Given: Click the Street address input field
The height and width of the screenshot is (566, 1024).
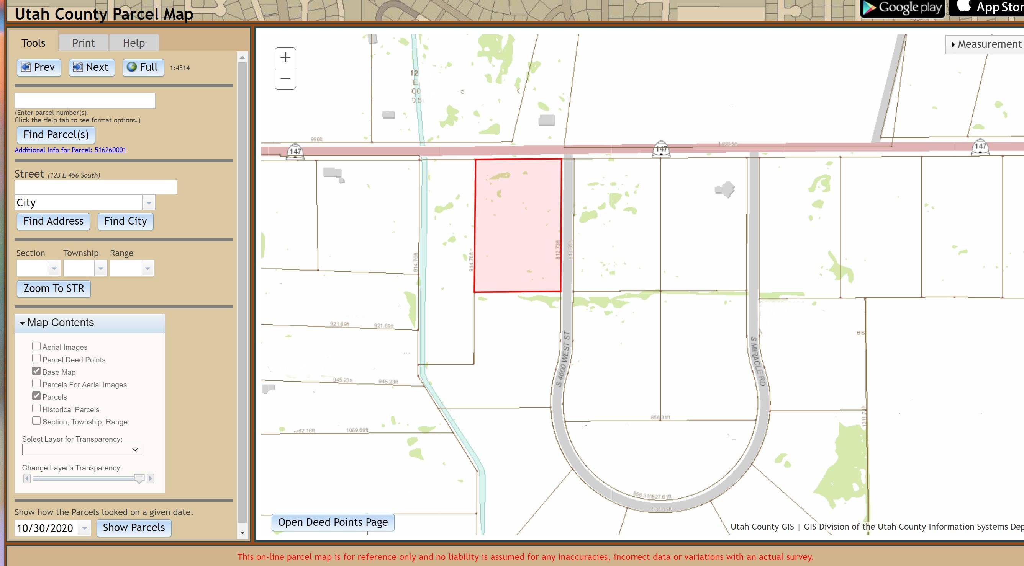Looking at the screenshot, I should pos(95,187).
